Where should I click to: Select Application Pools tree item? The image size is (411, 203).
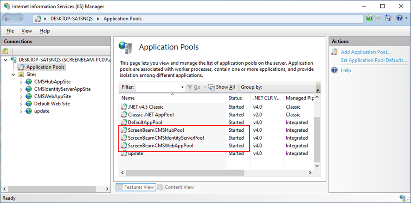[x=45, y=67]
